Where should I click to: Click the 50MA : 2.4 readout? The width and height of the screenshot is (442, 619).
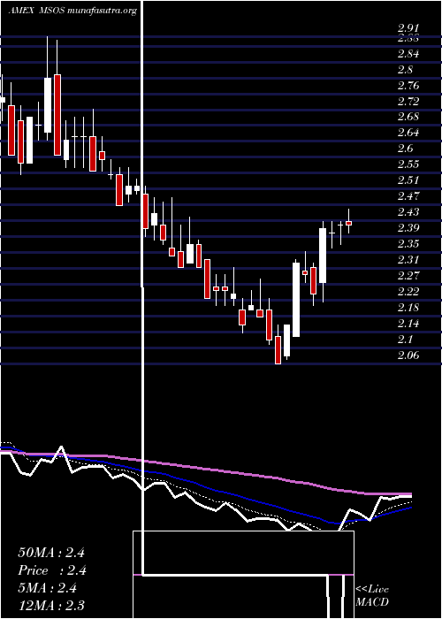pos(51,553)
